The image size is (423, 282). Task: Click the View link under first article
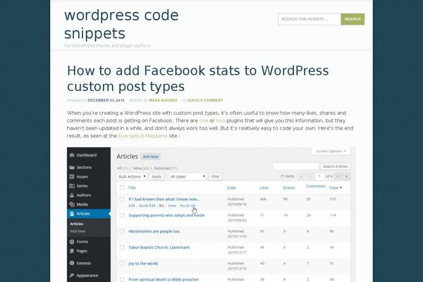[172, 206]
